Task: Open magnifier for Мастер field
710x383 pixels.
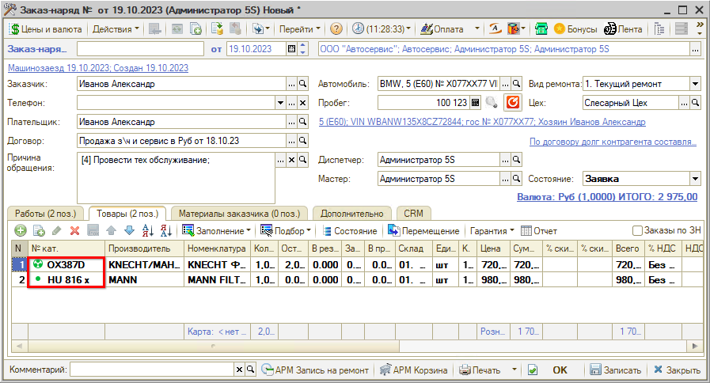Action: [516, 179]
